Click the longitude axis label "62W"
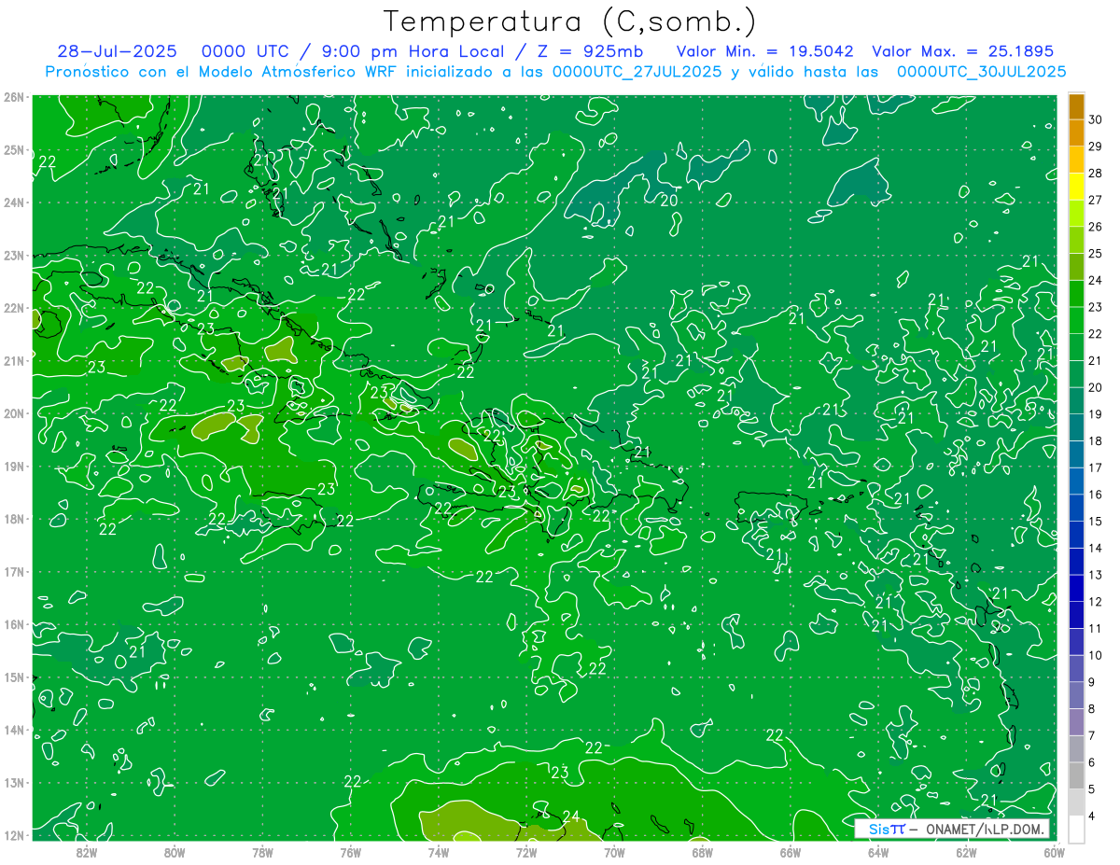1120x865 pixels. (966, 852)
